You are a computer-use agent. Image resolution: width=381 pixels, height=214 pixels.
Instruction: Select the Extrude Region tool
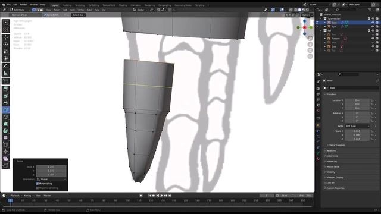point(5,89)
